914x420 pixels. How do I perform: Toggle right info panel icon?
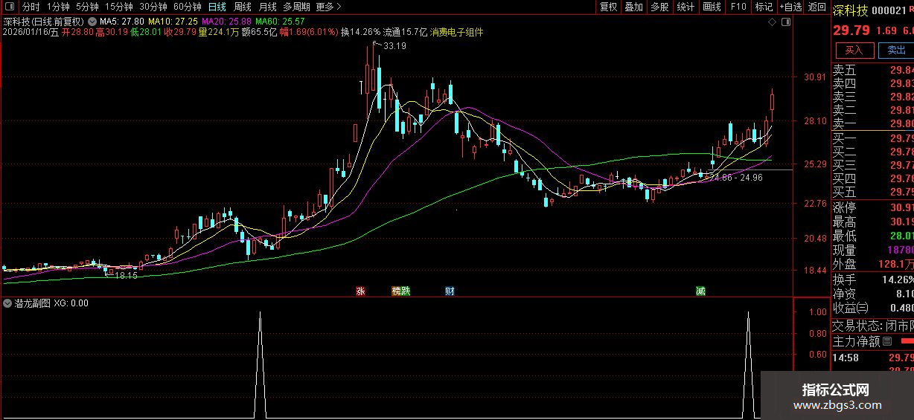pyautogui.click(x=786, y=22)
